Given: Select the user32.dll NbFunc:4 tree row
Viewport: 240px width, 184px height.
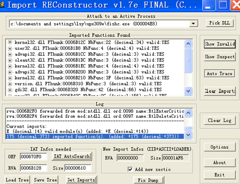Looking at the screenshot, I should tap(87, 48).
